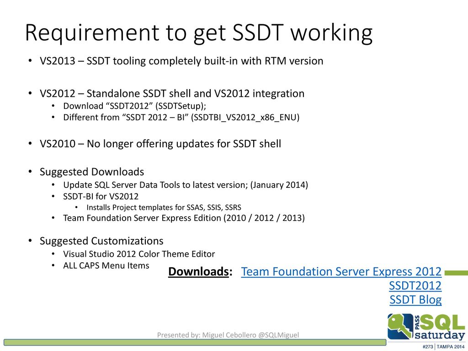Click the 'Update SQL Server Data Tools' line

(186, 185)
